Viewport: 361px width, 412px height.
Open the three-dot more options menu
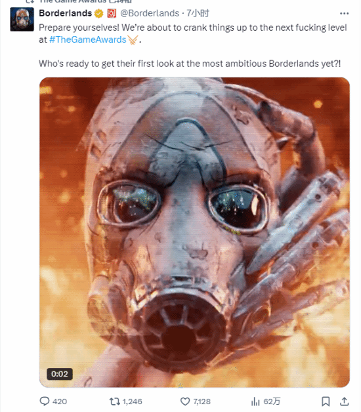pyautogui.click(x=344, y=13)
